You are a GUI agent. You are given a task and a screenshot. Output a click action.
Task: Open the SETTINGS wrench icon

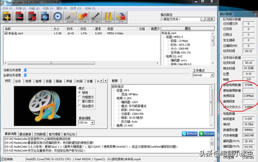96,17
